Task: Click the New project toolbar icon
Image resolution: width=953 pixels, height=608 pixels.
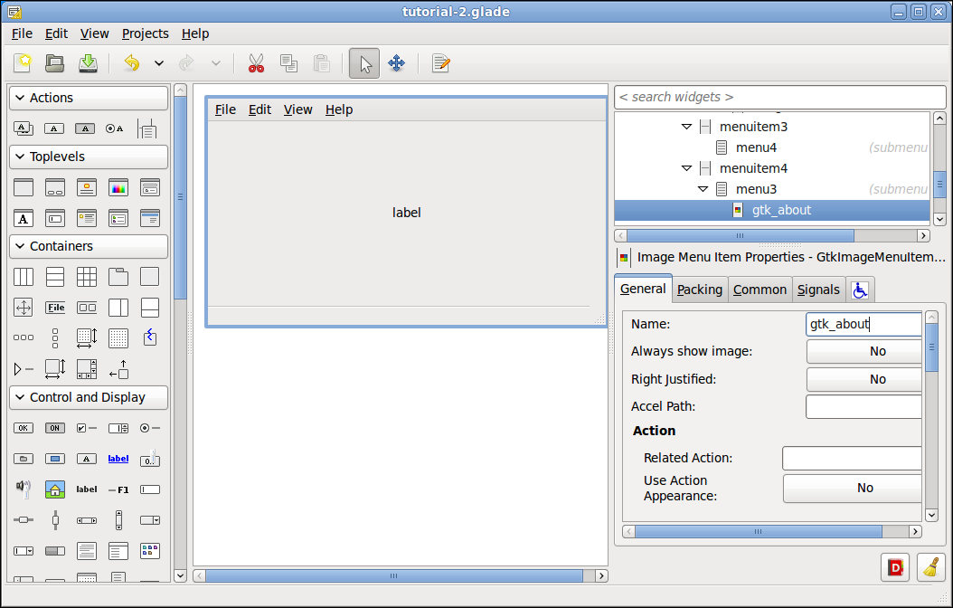Action: (x=24, y=63)
